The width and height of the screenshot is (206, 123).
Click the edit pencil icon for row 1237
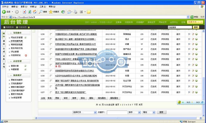click(x=193, y=39)
